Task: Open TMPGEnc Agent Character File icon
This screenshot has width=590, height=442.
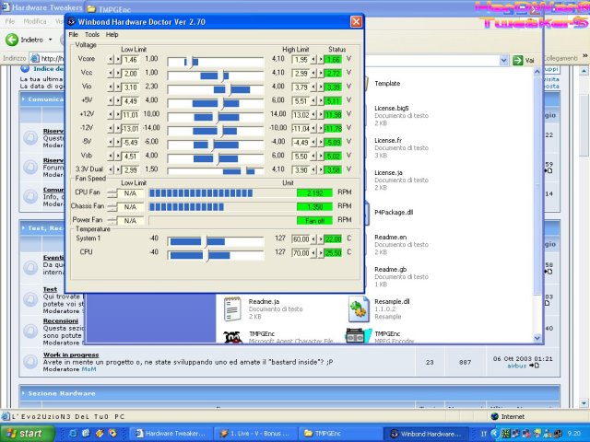Action: (233, 337)
